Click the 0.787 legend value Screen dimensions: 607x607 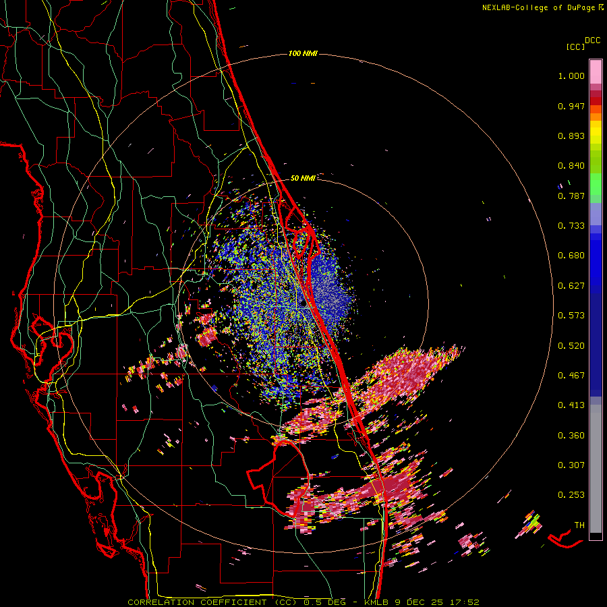click(x=571, y=196)
